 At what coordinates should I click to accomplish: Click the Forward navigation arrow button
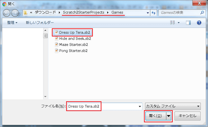(15, 13)
